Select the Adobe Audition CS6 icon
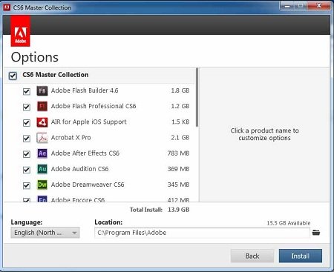334x272 pixels. point(42,169)
